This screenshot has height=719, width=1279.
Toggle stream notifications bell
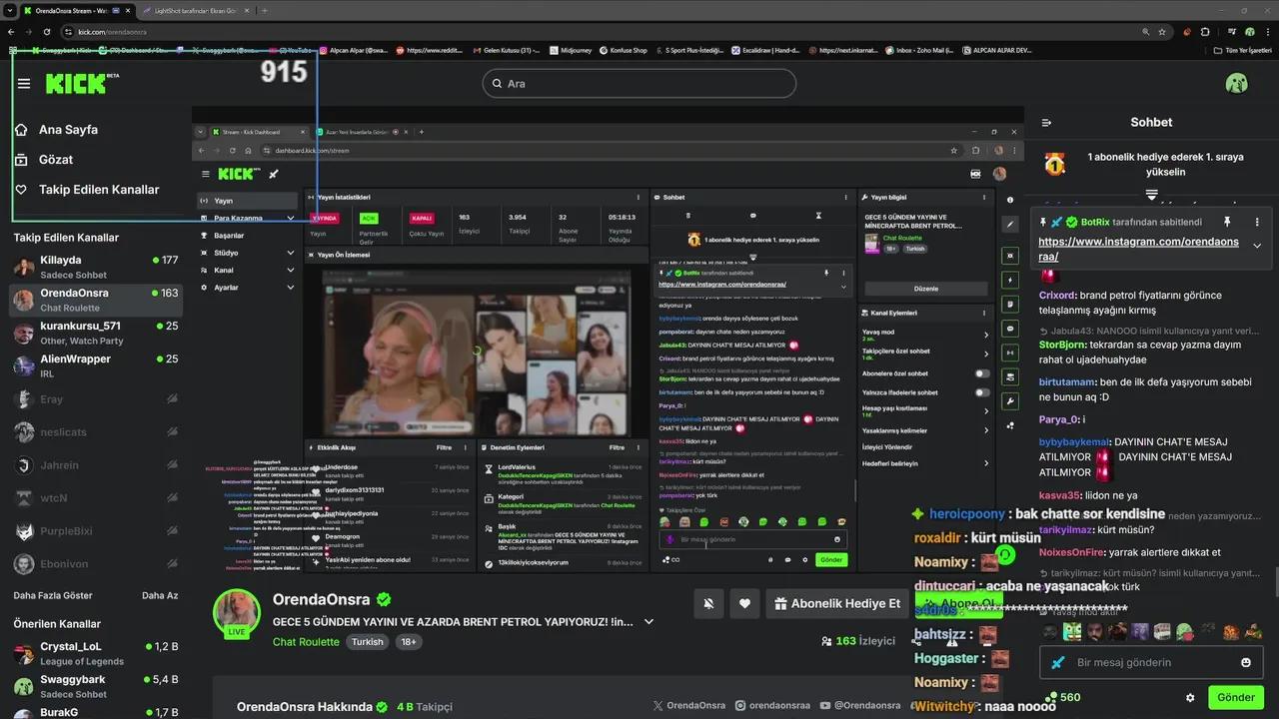(708, 603)
